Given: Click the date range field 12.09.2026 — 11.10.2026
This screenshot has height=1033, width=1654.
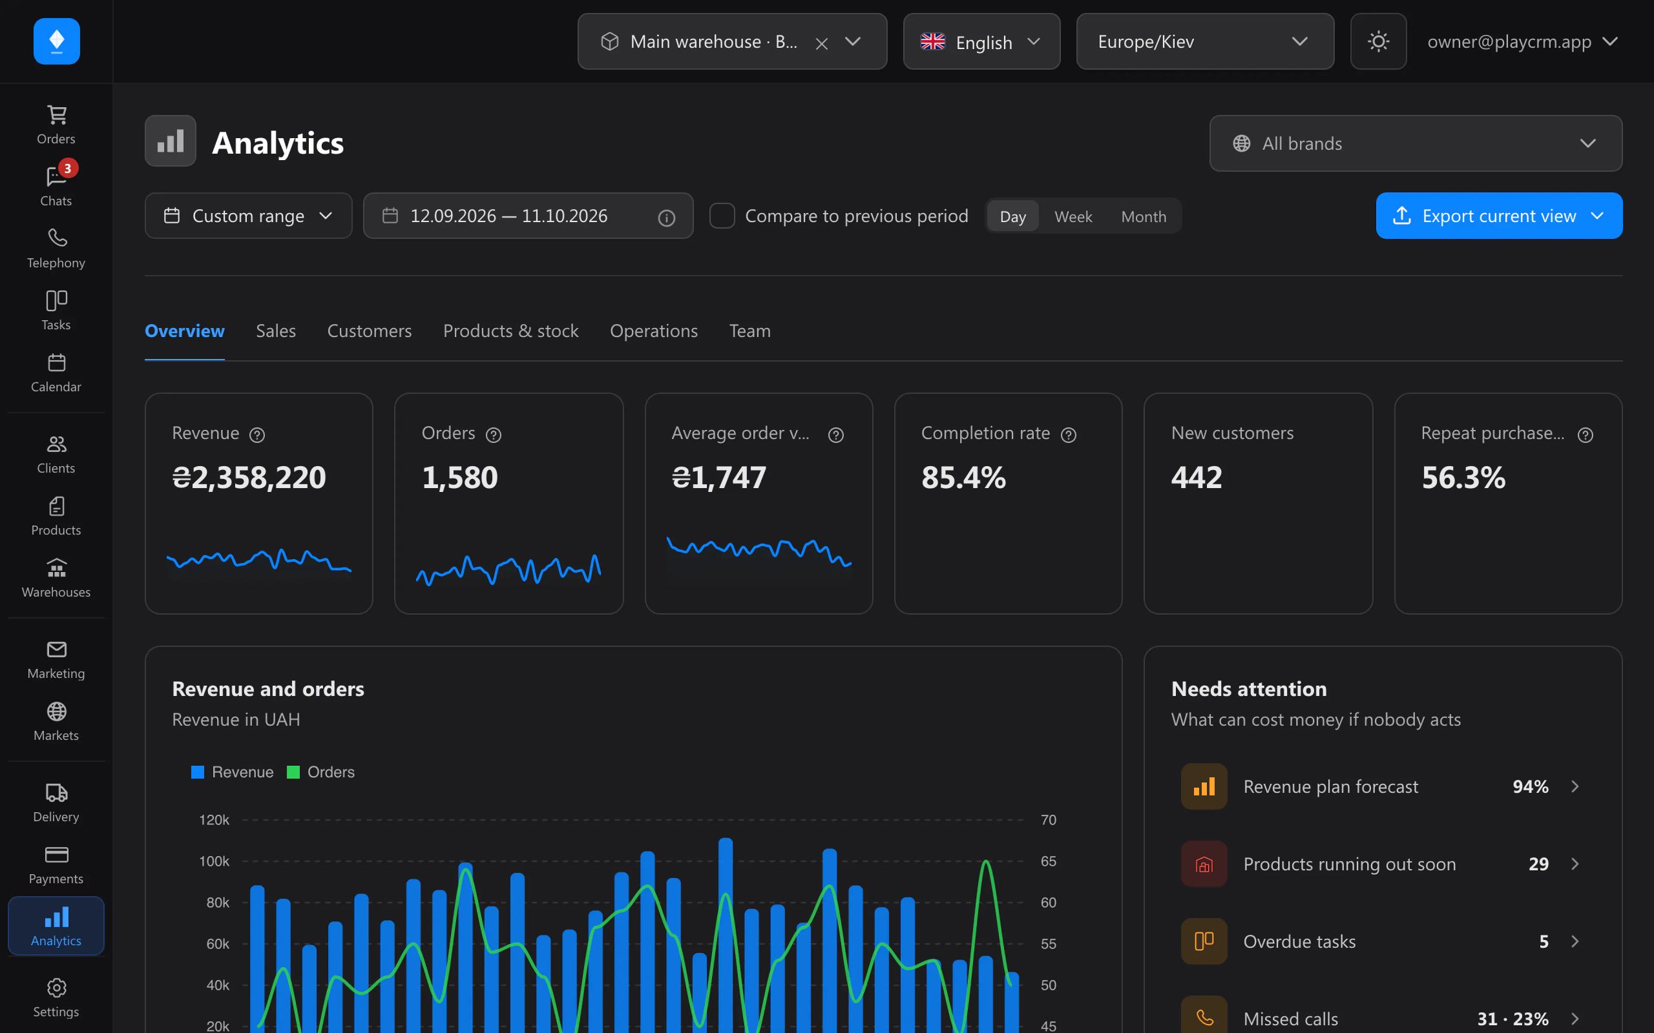Looking at the screenshot, I should point(528,216).
